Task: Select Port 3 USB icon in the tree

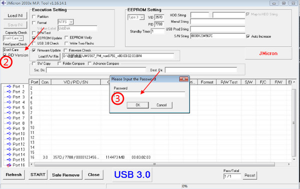Action: (x=9, y=97)
